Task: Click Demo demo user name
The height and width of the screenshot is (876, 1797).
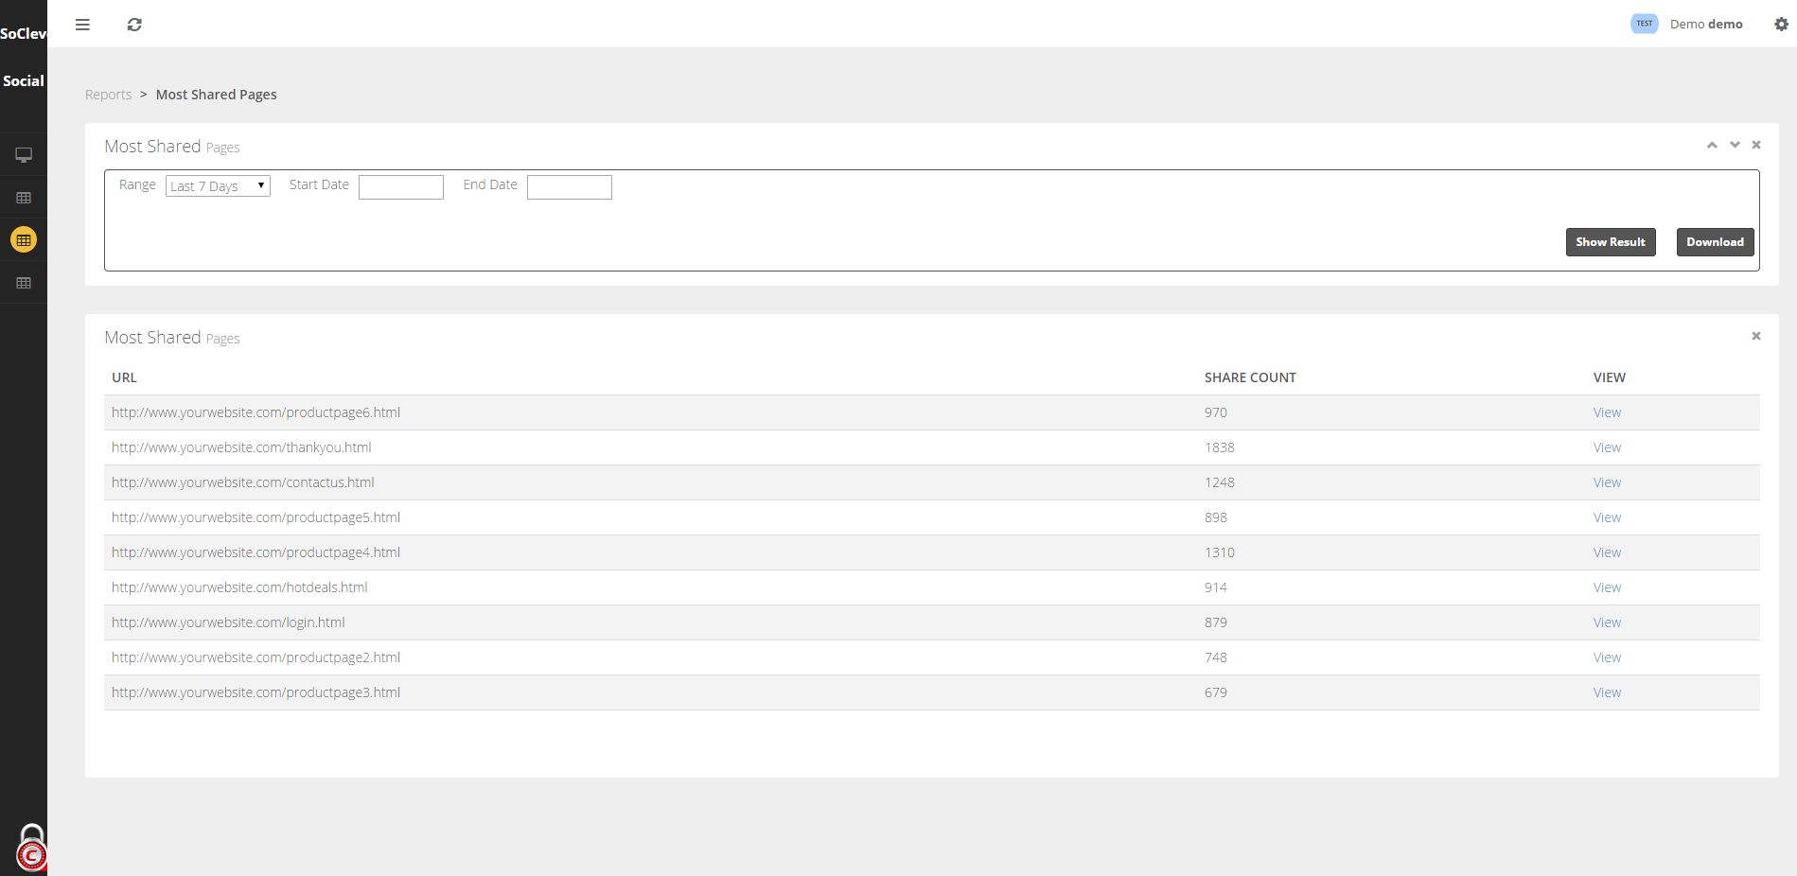Action: (1706, 25)
